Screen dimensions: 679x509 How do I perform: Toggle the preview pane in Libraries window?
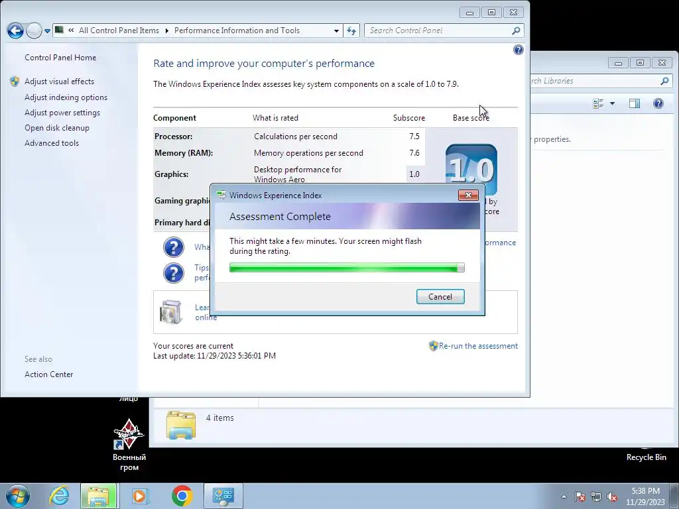pyautogui.click(x=635, y=103)
